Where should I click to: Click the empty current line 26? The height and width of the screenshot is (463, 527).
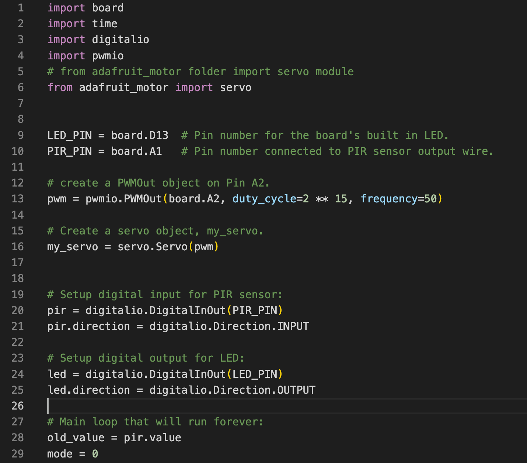coord(287,406)
